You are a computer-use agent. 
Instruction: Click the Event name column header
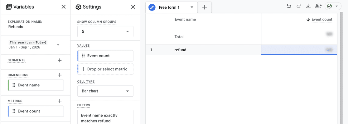(185, 19)
